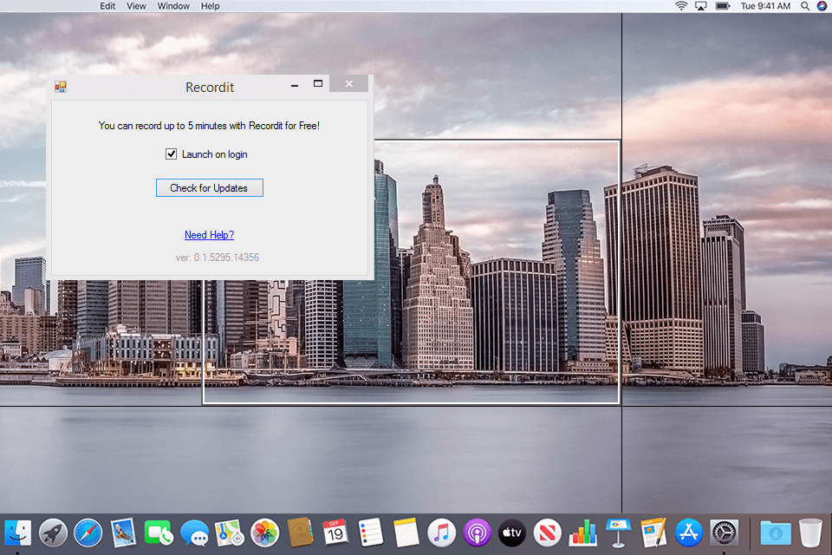This screenshot has width=832, height=555.
Task: Click the AirPlay screen mirroring icon
Action: (700, 6)
